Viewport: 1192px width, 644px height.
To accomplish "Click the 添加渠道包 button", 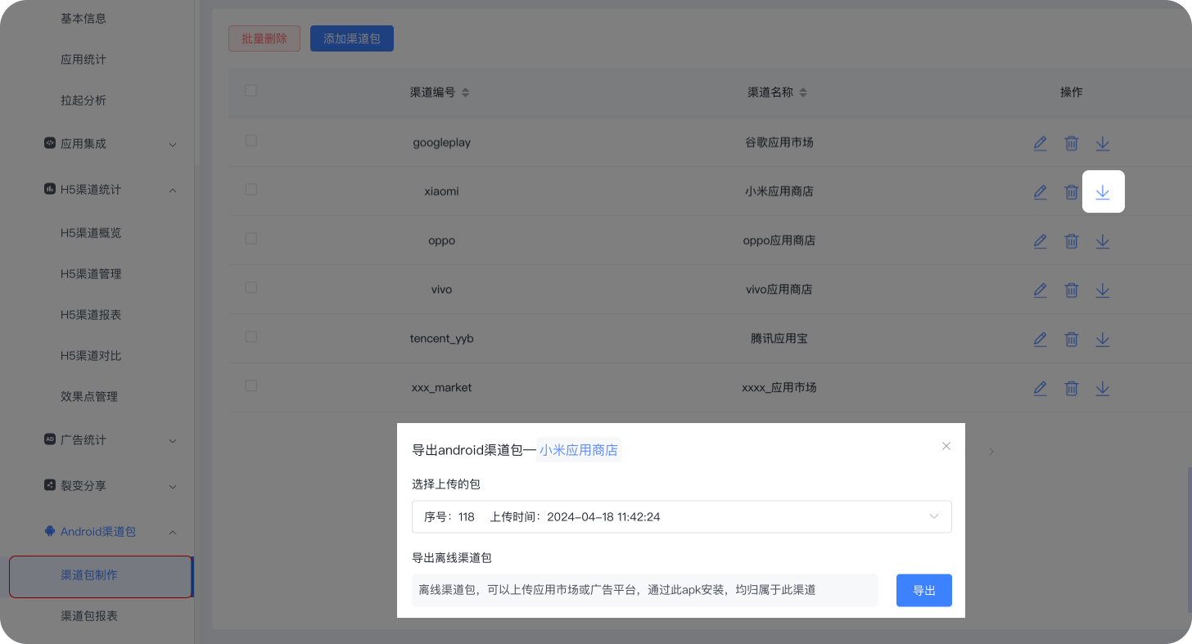I will point(351,38).
